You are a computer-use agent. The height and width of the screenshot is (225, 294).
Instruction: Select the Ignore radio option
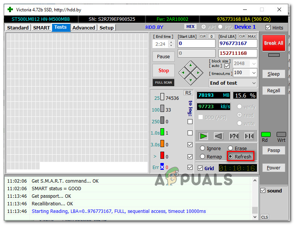click(x=202, y=148)
